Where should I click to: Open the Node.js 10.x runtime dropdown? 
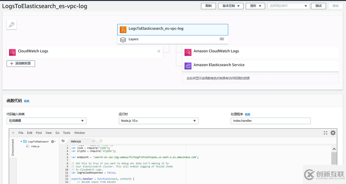[158, 121]
